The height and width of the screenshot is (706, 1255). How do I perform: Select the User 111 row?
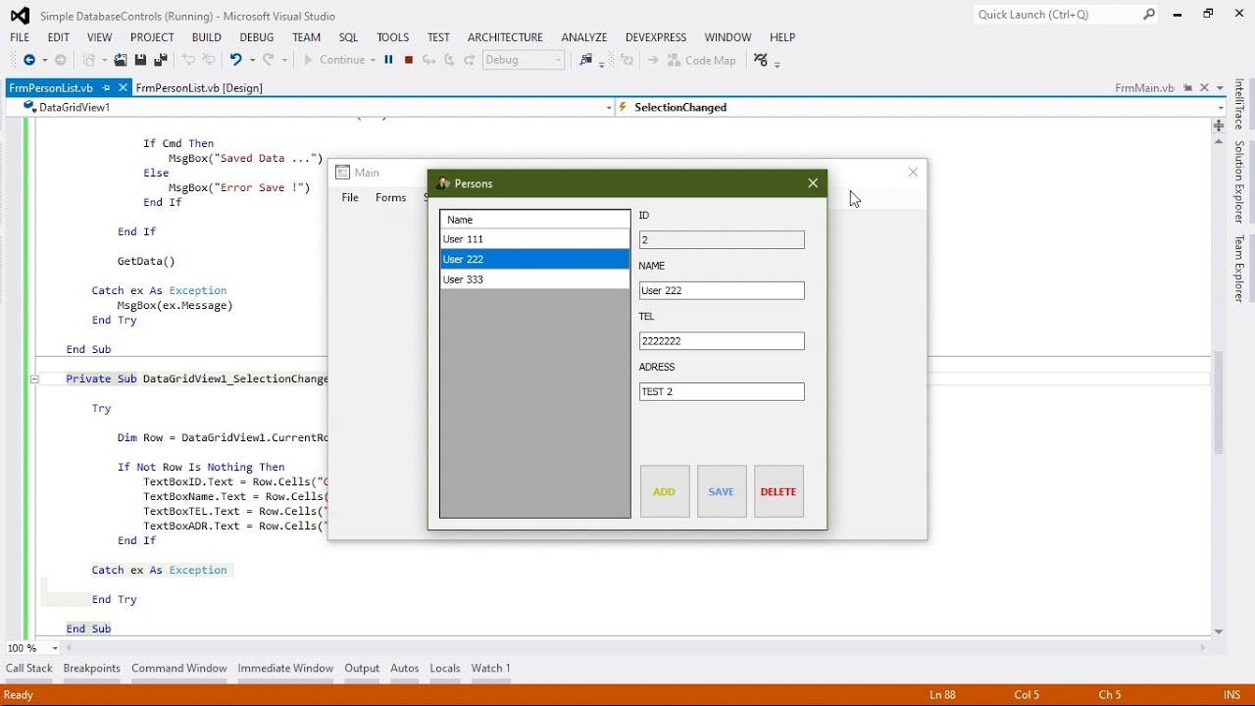pyautogui.click(x=534, y=239)
